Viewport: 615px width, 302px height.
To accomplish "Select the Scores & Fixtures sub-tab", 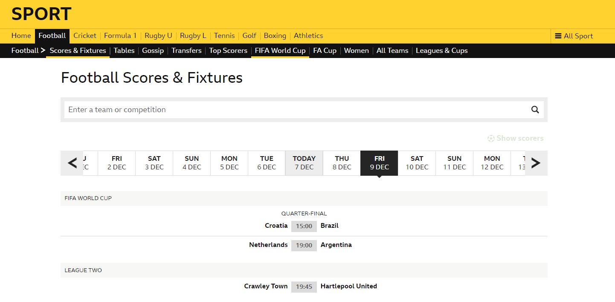I will [78, 50].
